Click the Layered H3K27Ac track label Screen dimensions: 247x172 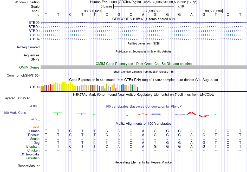pyautogui.click(x=17, y=98)
